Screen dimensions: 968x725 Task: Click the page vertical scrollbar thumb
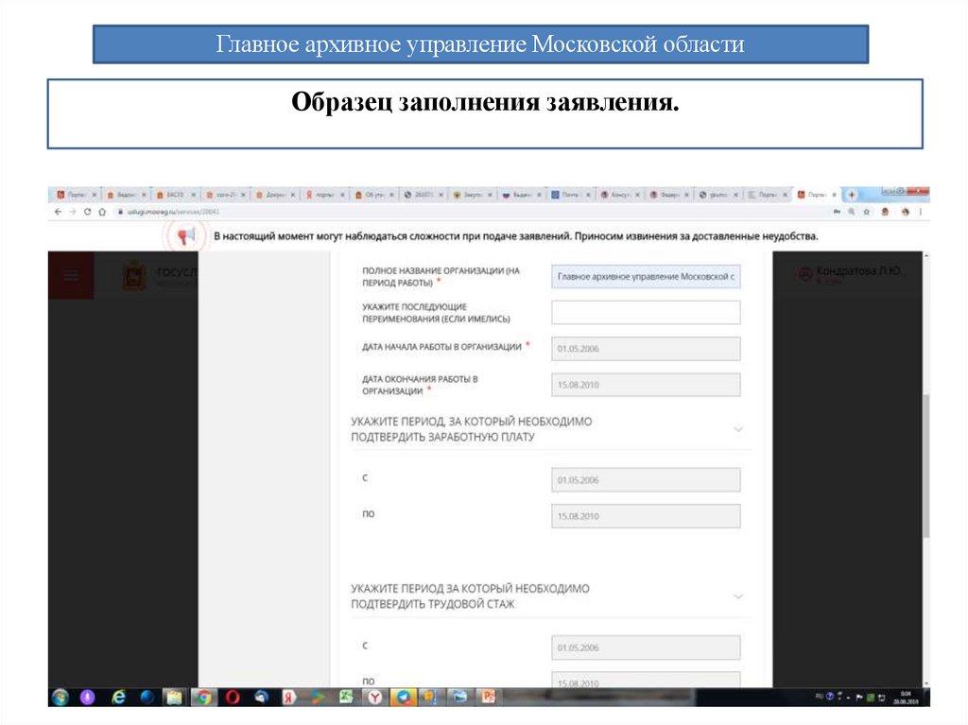926,466
